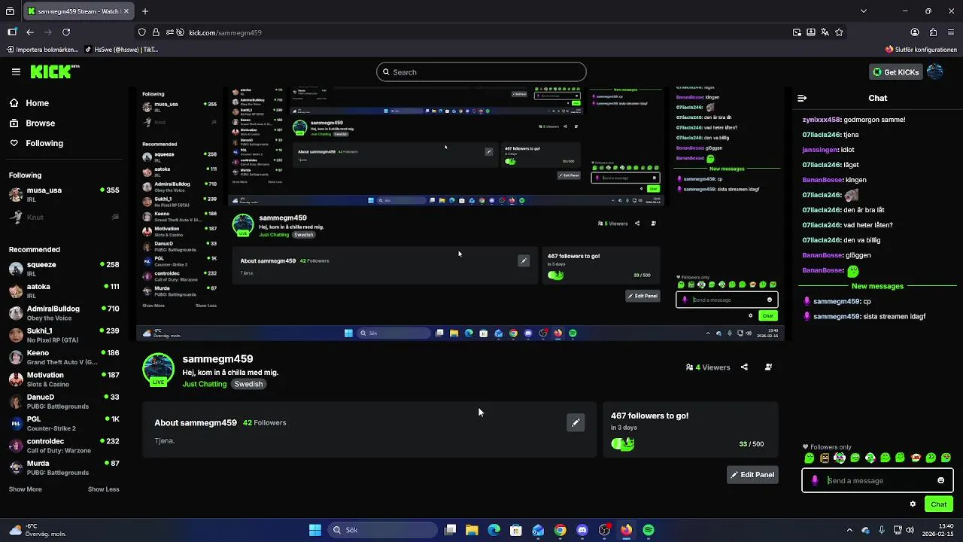This screenshot has width=963, height=542.
Task: Open Spotify from the taskbar
Action: pyautogui.click(x=649, y=530)
